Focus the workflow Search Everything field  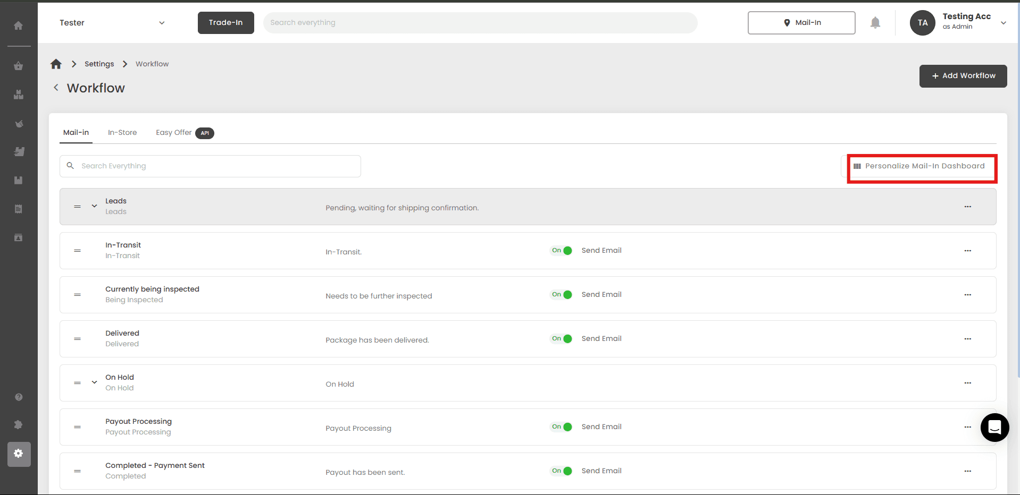(210, 166)
